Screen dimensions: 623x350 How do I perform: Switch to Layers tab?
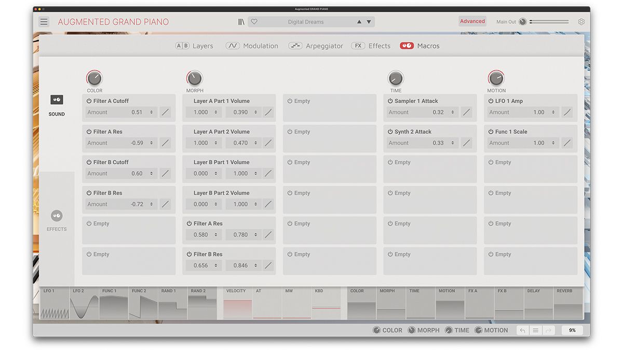tap(194, 46)
